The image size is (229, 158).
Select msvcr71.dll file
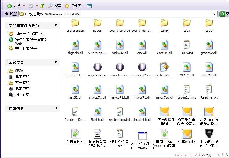pos(142,92)
